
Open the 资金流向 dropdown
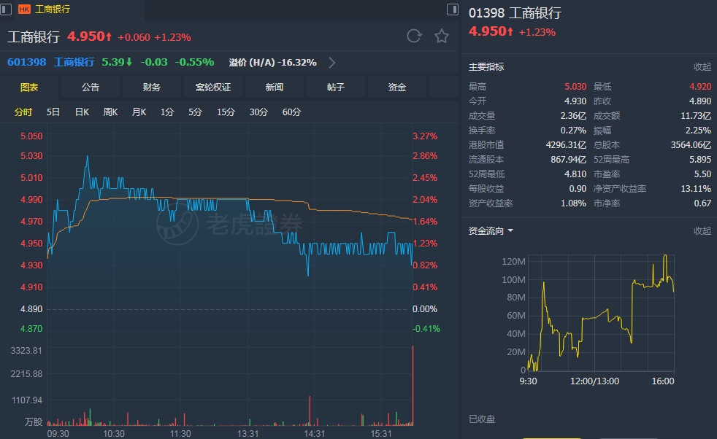pos(491,231)
